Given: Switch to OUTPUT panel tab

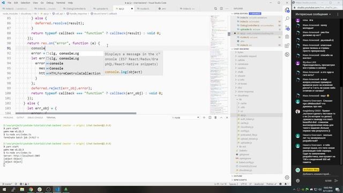Looking at the screenshot, I should (20, 118).
